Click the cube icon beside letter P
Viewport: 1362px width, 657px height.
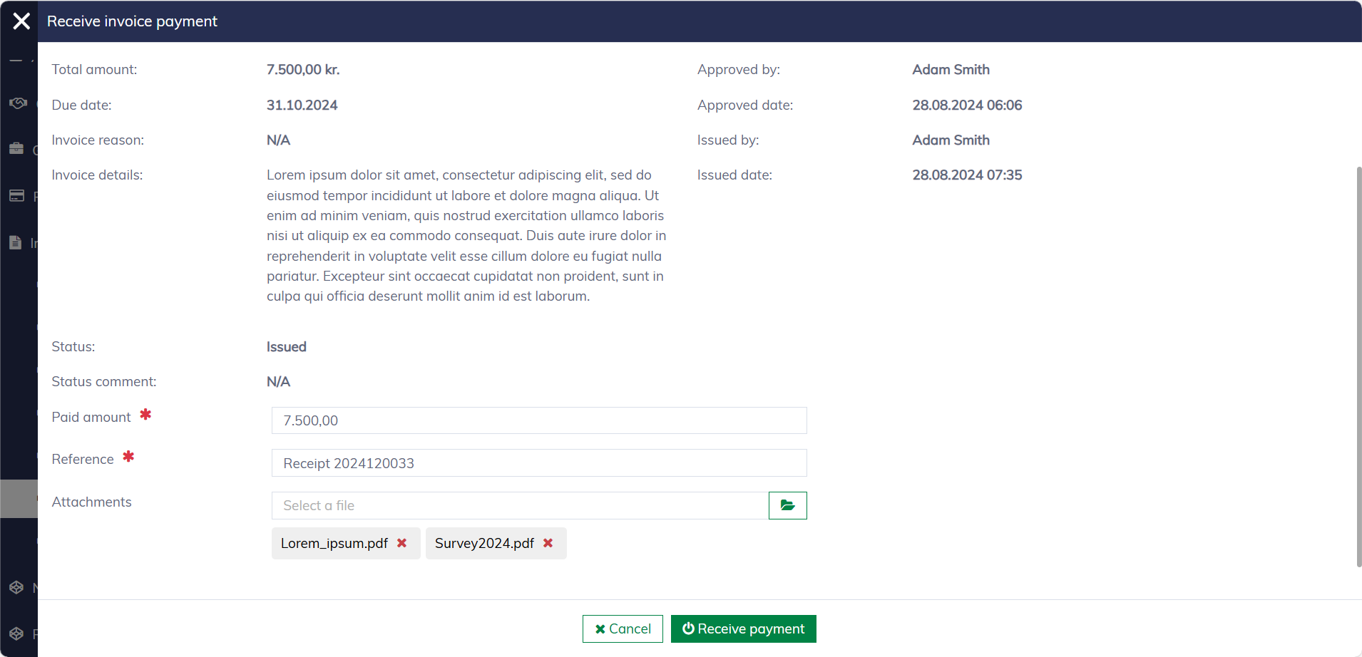[16, 633]
